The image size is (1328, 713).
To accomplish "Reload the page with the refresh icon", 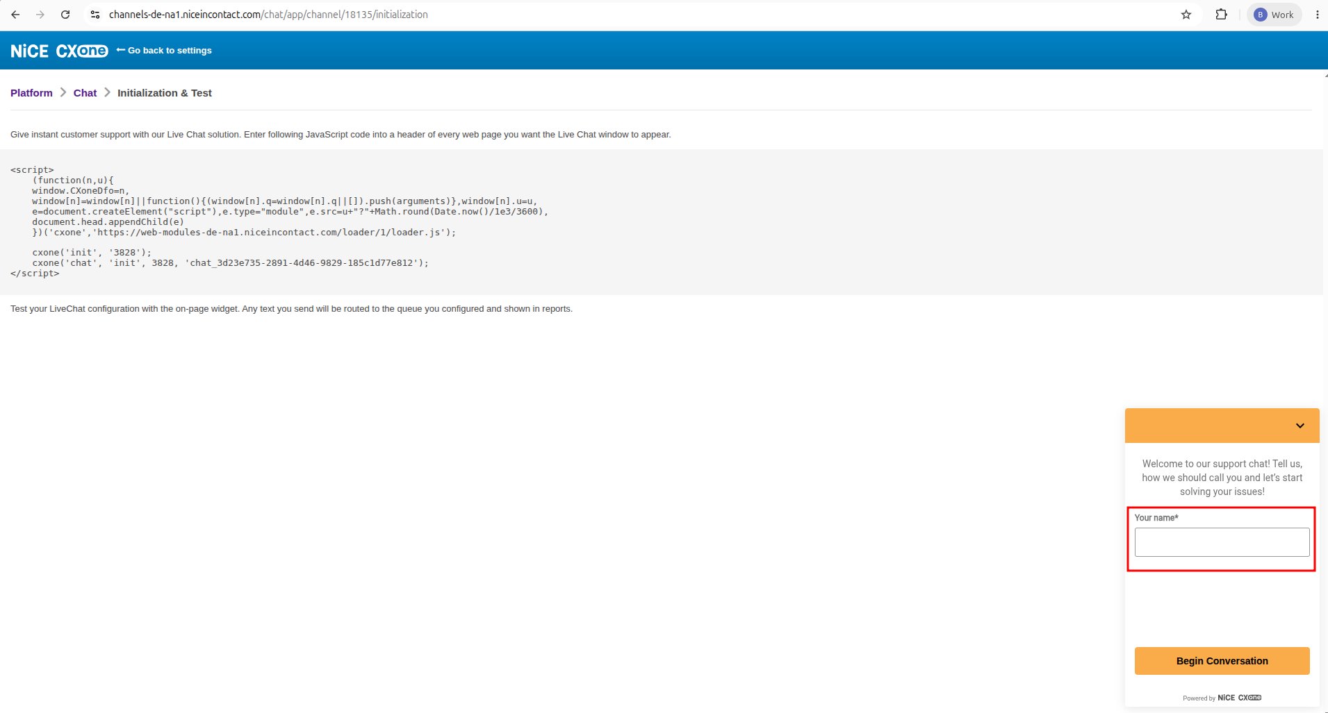I will tap(65, 15).
